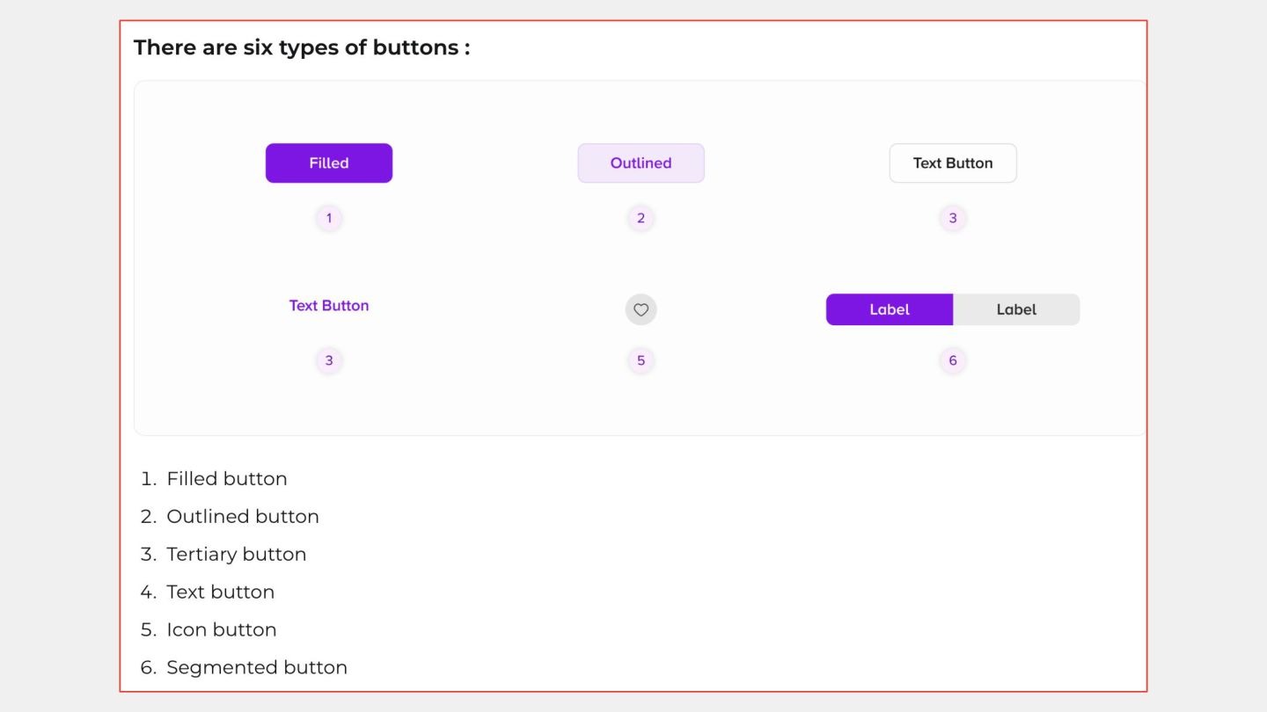Image resolution: width=1267 pixels, height=712 pixels.
Task: Click badge 3 below the purple Text Button
Action: (329, 360)
